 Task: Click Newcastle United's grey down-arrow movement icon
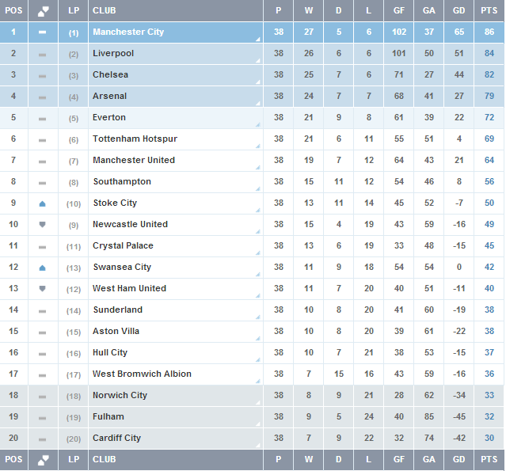click(x=42, y=225)
